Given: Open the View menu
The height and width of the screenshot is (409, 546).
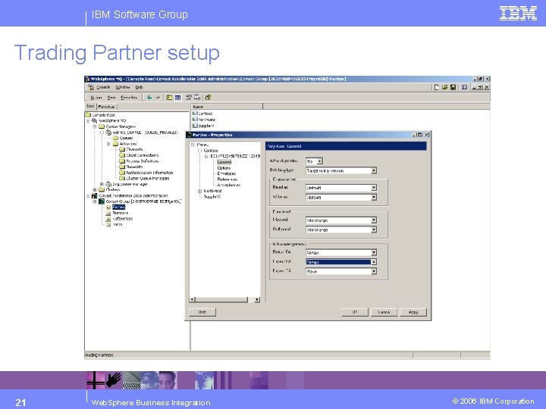Looking at the screenshot, I should pos(111,98).
